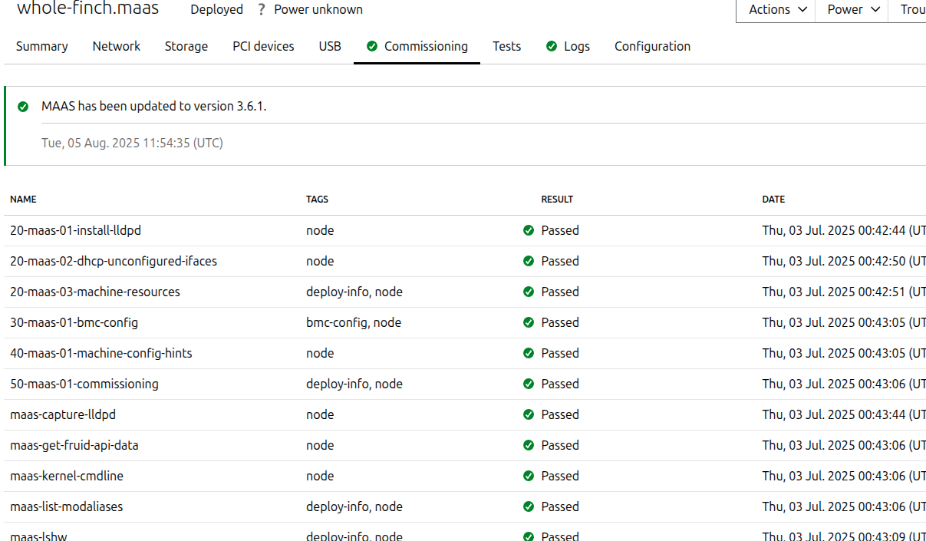The height and width of the screenshot is (541, 926).
Task: Click the date of 20-maas-01-install-lldpd row
Action: [x=844, y=230]
